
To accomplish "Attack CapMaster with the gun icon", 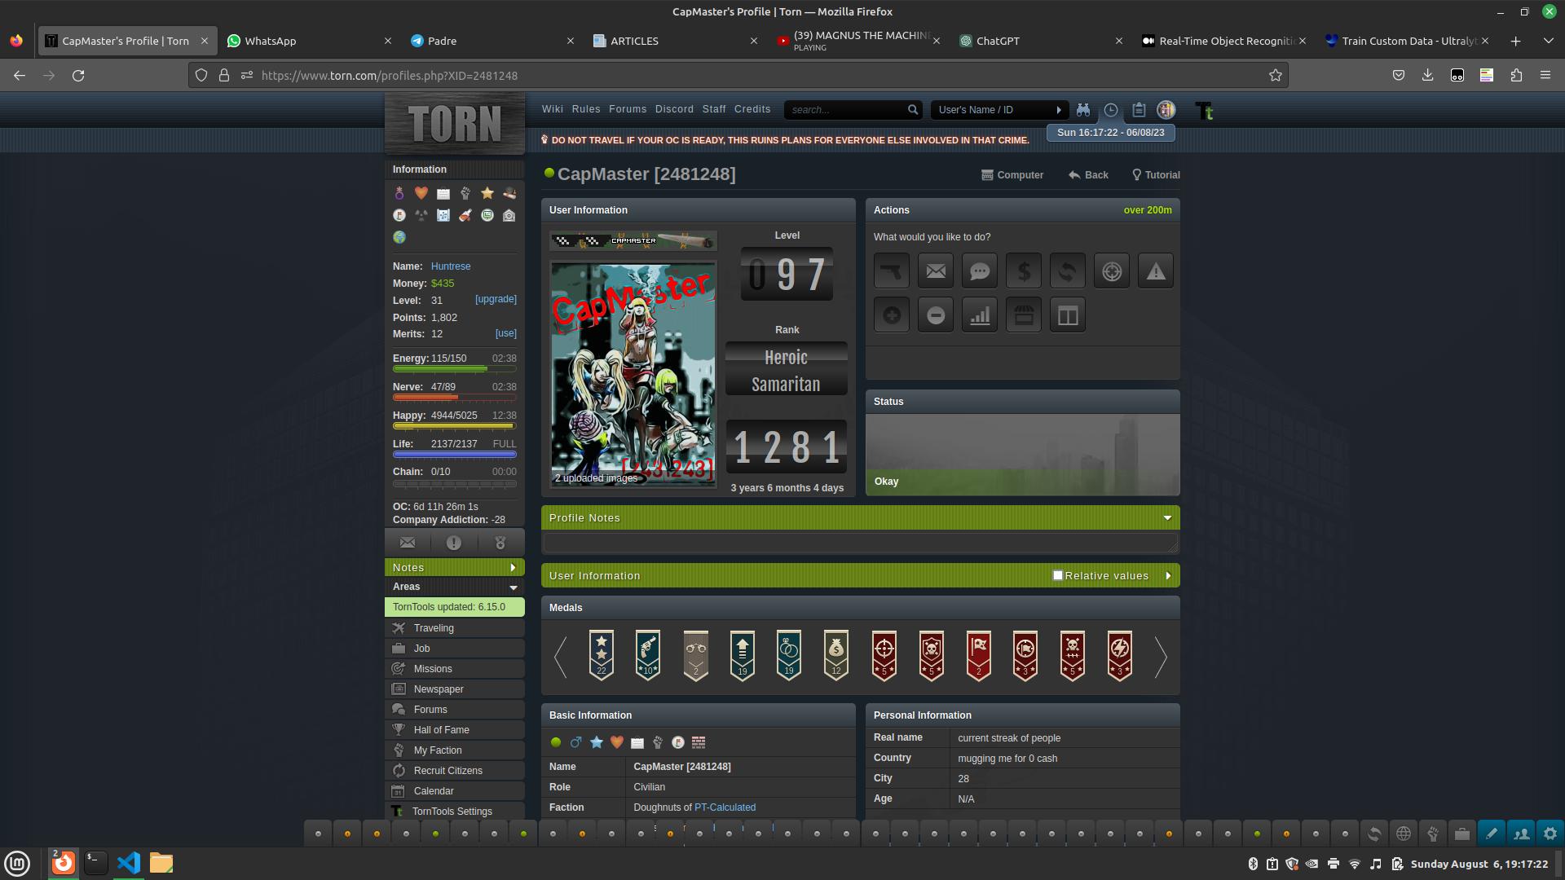I will click(892, 271).
